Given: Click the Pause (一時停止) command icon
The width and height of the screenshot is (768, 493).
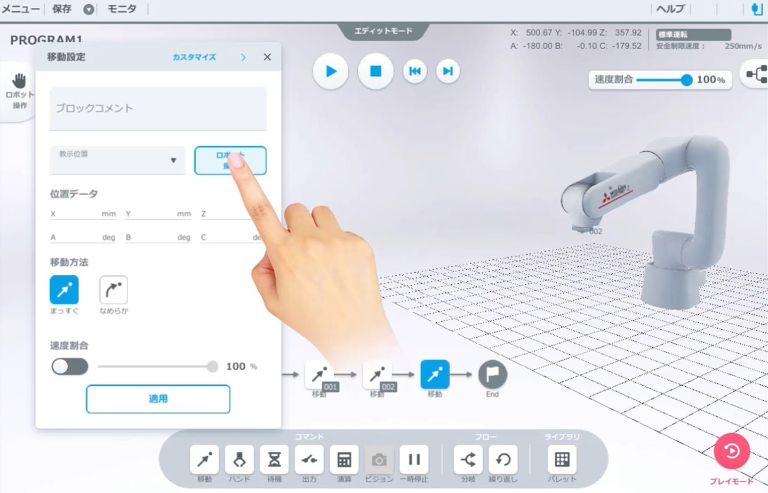Looking at the screenshot, I should [x=414, y=459].
